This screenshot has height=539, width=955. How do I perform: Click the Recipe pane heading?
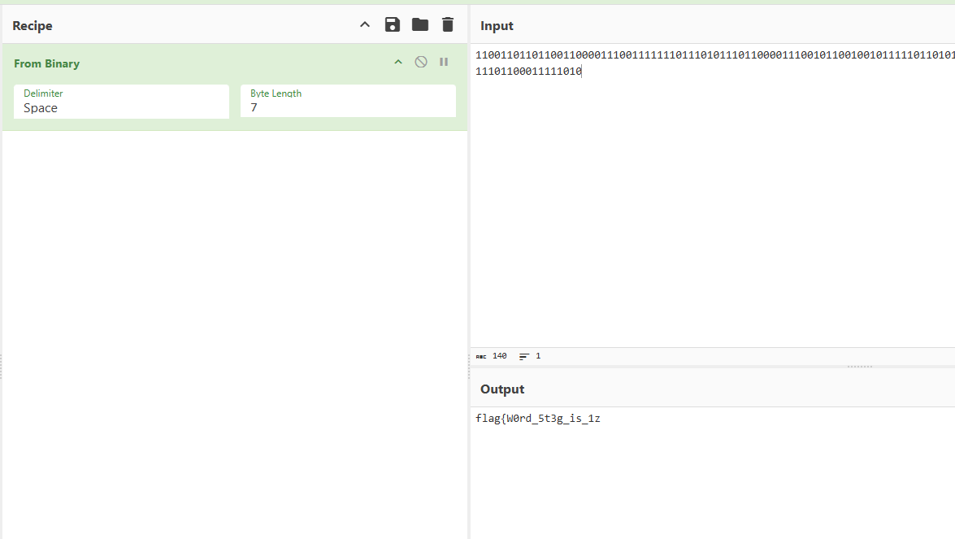pos(33,26)
